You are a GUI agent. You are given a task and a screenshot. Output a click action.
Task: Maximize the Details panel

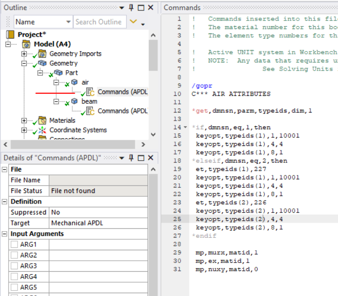pos(141,158)
